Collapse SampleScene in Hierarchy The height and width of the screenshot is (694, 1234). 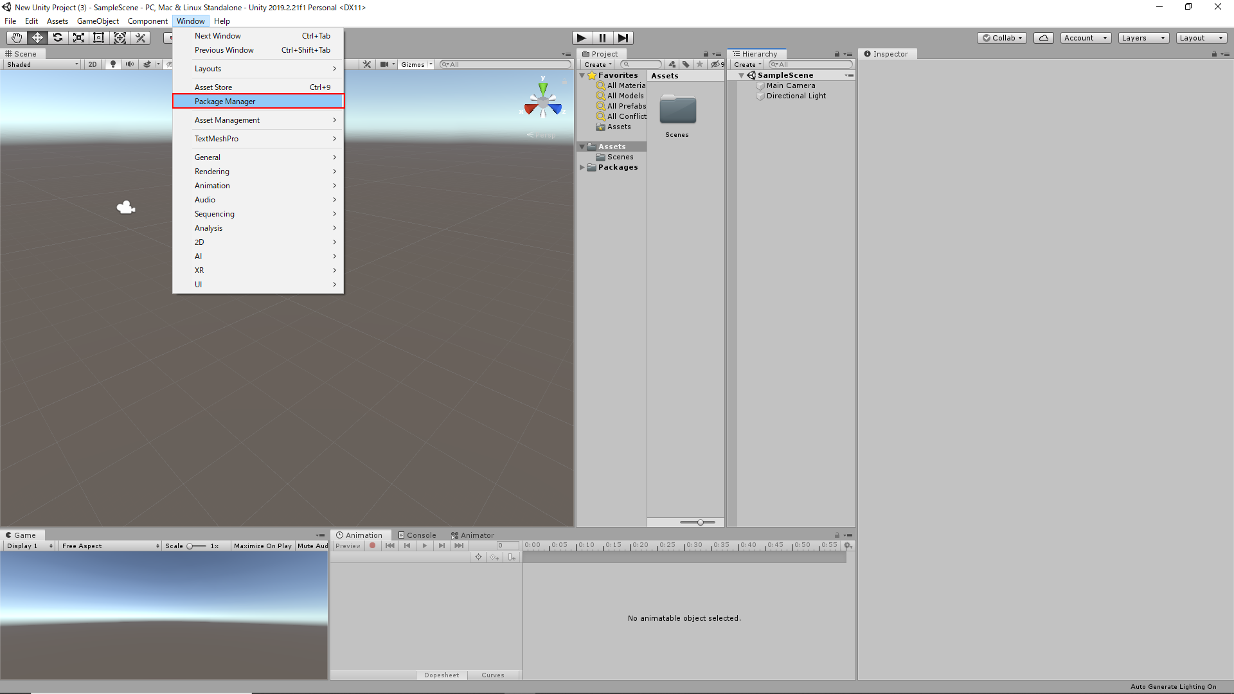tap(741, 75)
